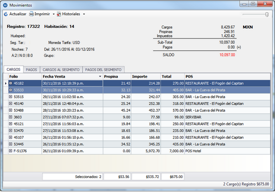
Task: Switch to the CARGOS tab
Action: coord(13,69)
